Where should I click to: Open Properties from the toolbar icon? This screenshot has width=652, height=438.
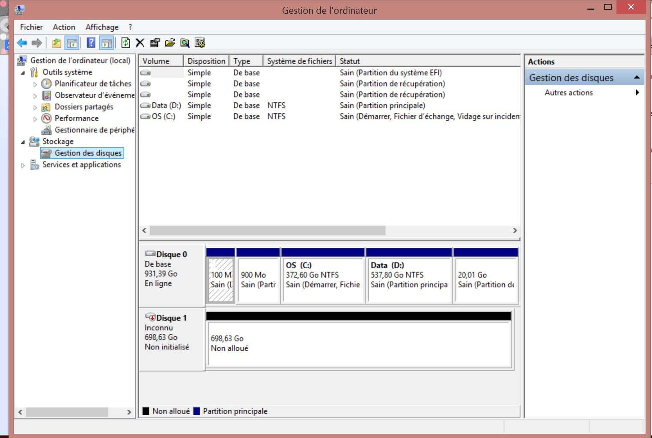155,43
